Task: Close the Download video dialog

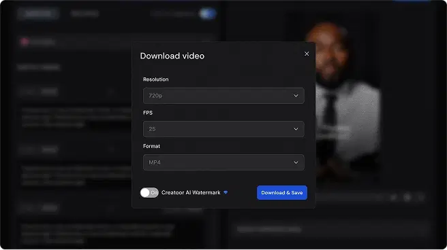Action: pos(307,54)
